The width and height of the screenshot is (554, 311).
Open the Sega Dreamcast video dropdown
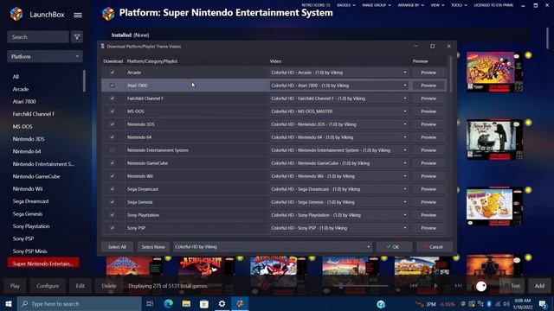coord(338,189)
